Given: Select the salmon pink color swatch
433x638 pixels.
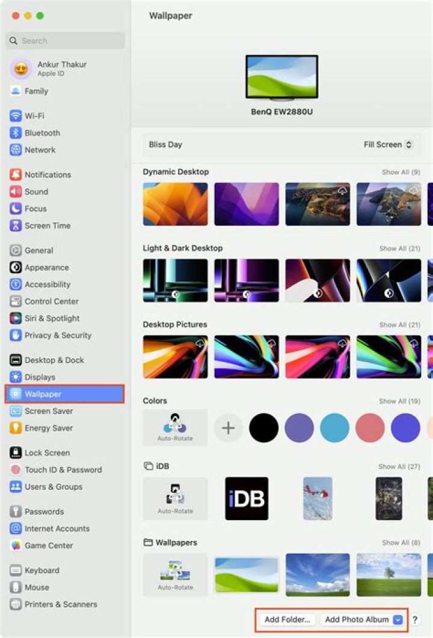Looking at the screenshot, I should tap(370, 428).
